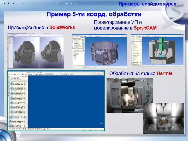Click the Hermle machine exterior photo
The height and width of the screenshot is (141, 188).
pos(130,96)
